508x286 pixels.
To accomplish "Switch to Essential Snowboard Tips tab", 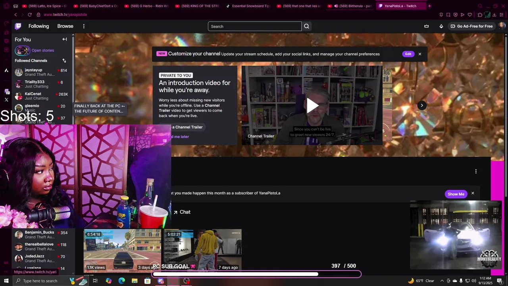I will (x=248, y=6).
